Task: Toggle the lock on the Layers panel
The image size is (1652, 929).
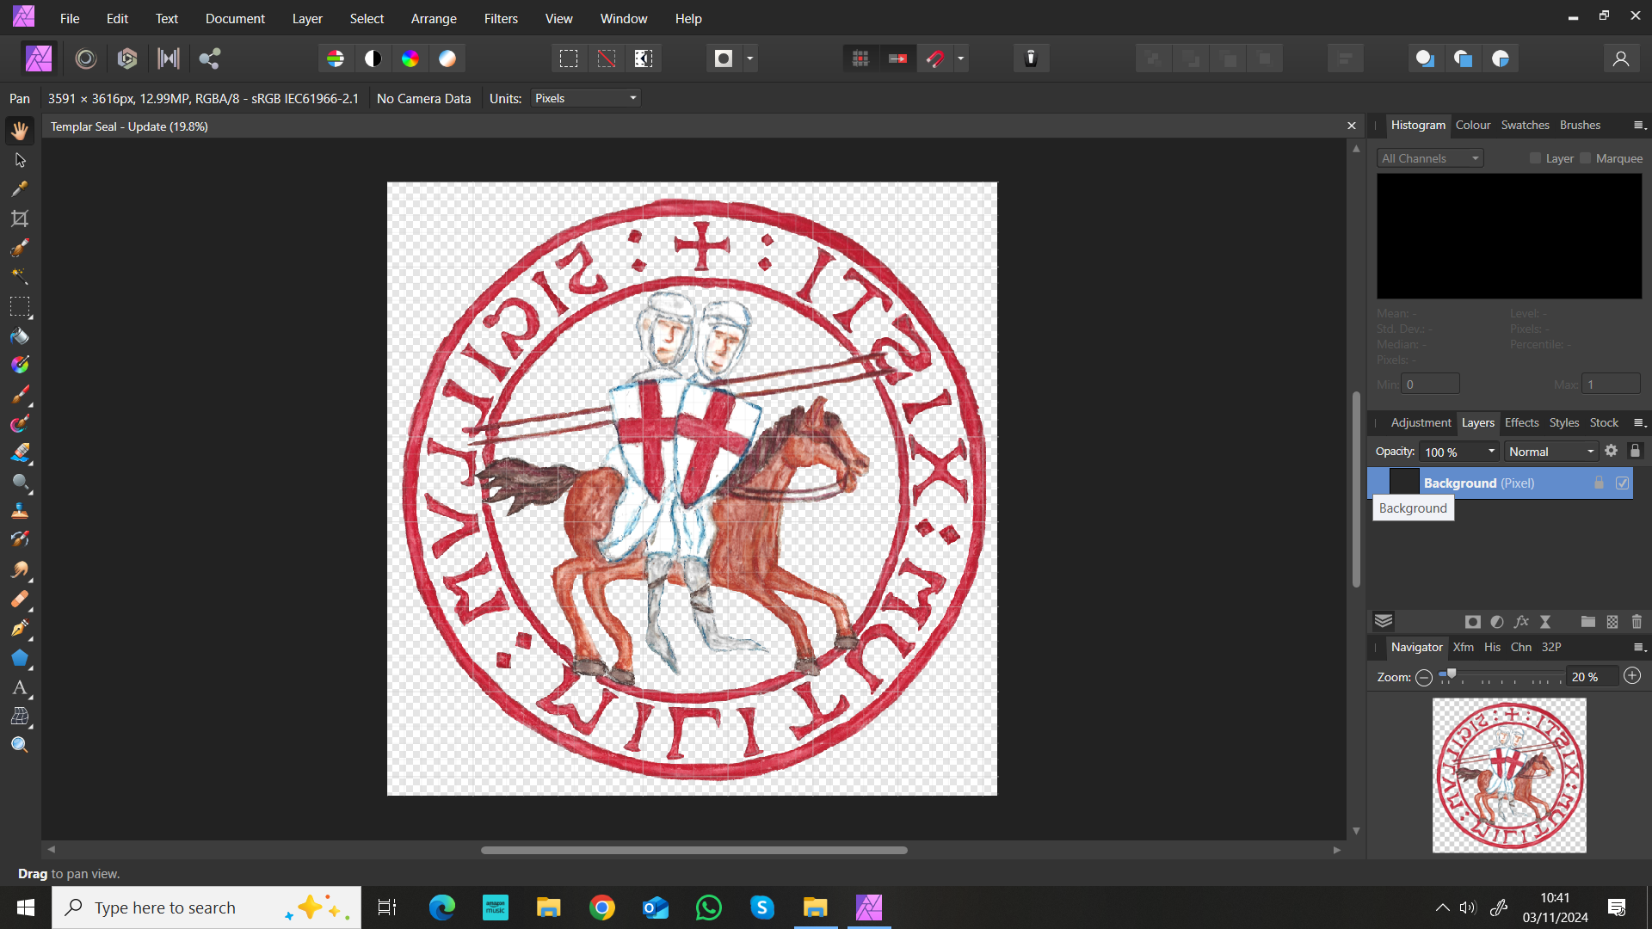Action: (x=1636, y=451)
